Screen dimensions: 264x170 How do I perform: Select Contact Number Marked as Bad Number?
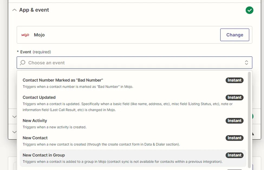click(x=63, y=80)
